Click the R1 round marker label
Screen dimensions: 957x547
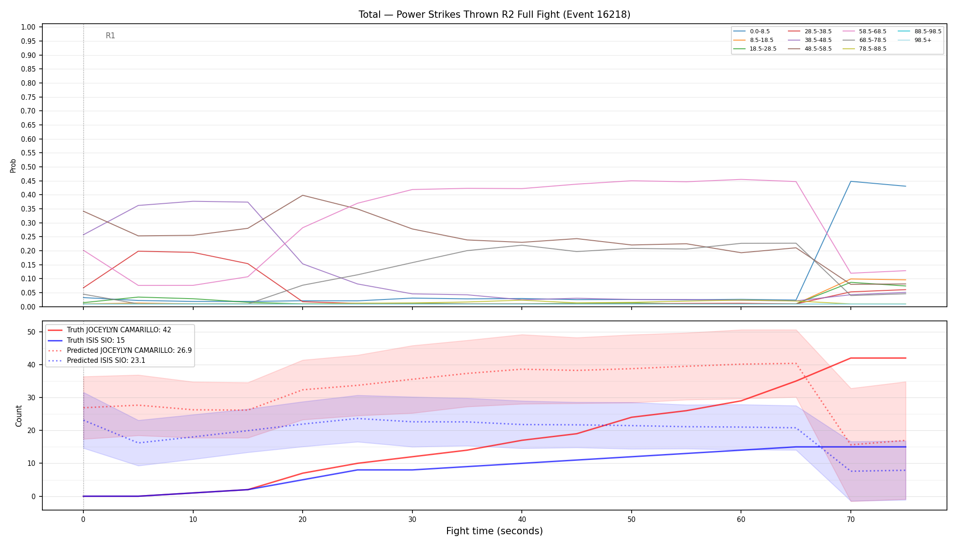point(110,36)
